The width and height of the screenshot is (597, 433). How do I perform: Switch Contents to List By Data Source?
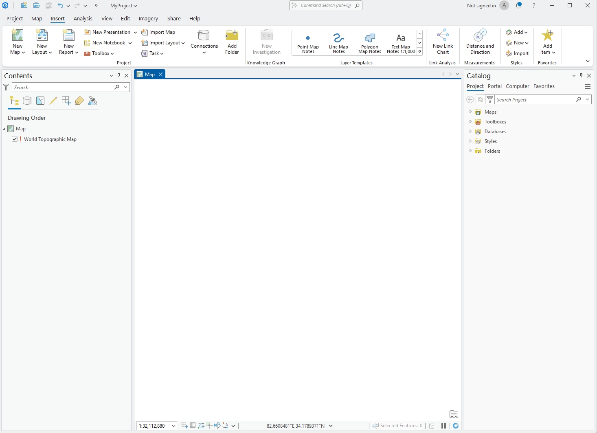pos(27,101)
